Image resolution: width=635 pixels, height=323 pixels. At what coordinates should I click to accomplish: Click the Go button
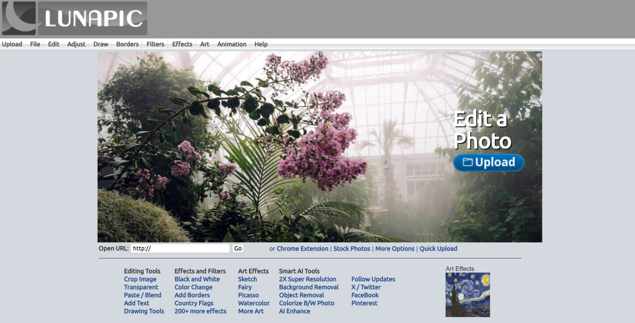pyautogui.click(x=238, y=248)
